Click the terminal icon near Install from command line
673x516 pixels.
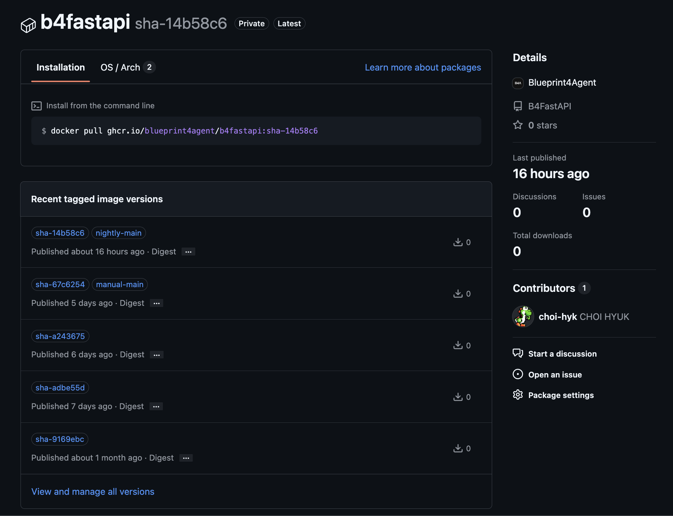pyautogui.click(x=36, y=106)
